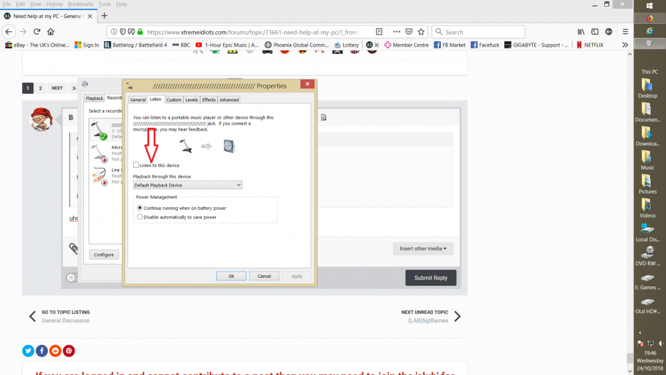Go to page 2 of the topic
This screenshot has width=666, height=375.
coord(41,89)
